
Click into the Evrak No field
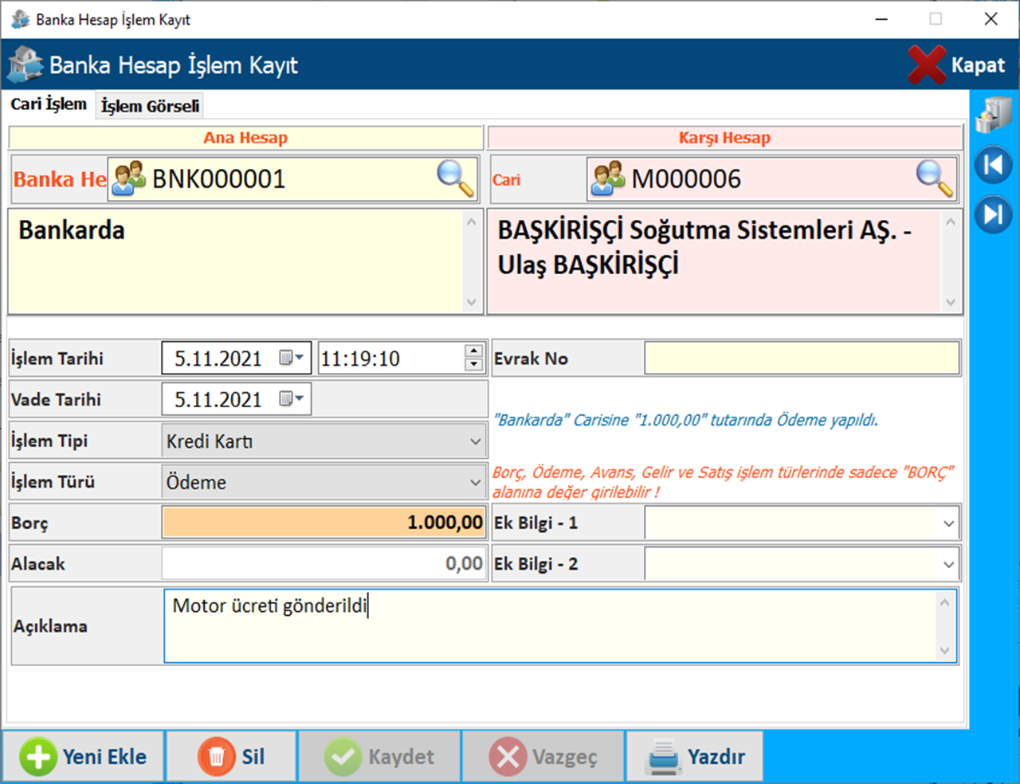(x=801, y=359)
